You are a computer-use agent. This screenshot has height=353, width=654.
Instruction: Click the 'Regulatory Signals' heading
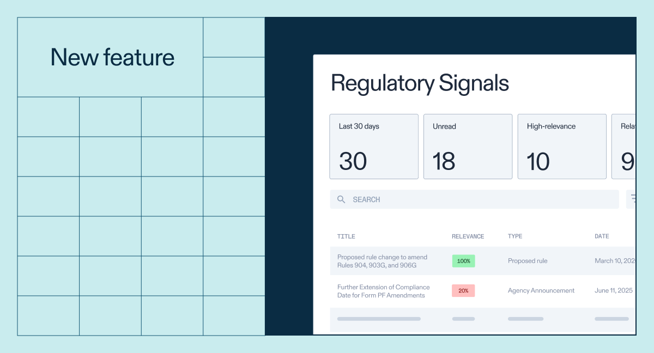pos(419,83)
